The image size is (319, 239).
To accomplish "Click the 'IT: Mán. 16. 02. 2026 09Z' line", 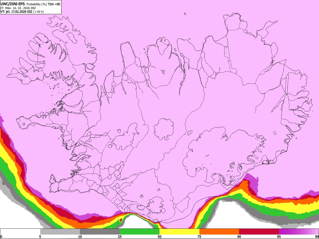I will point(18,8).
